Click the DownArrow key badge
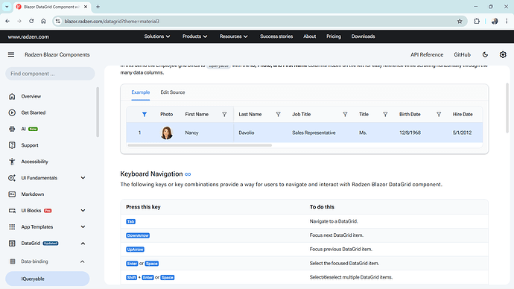Screen dimensions: 514x289 (x=138, y=235)
